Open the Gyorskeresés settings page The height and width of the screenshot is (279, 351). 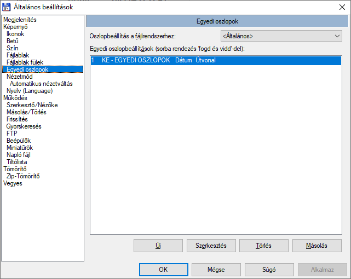pos(24,126)
